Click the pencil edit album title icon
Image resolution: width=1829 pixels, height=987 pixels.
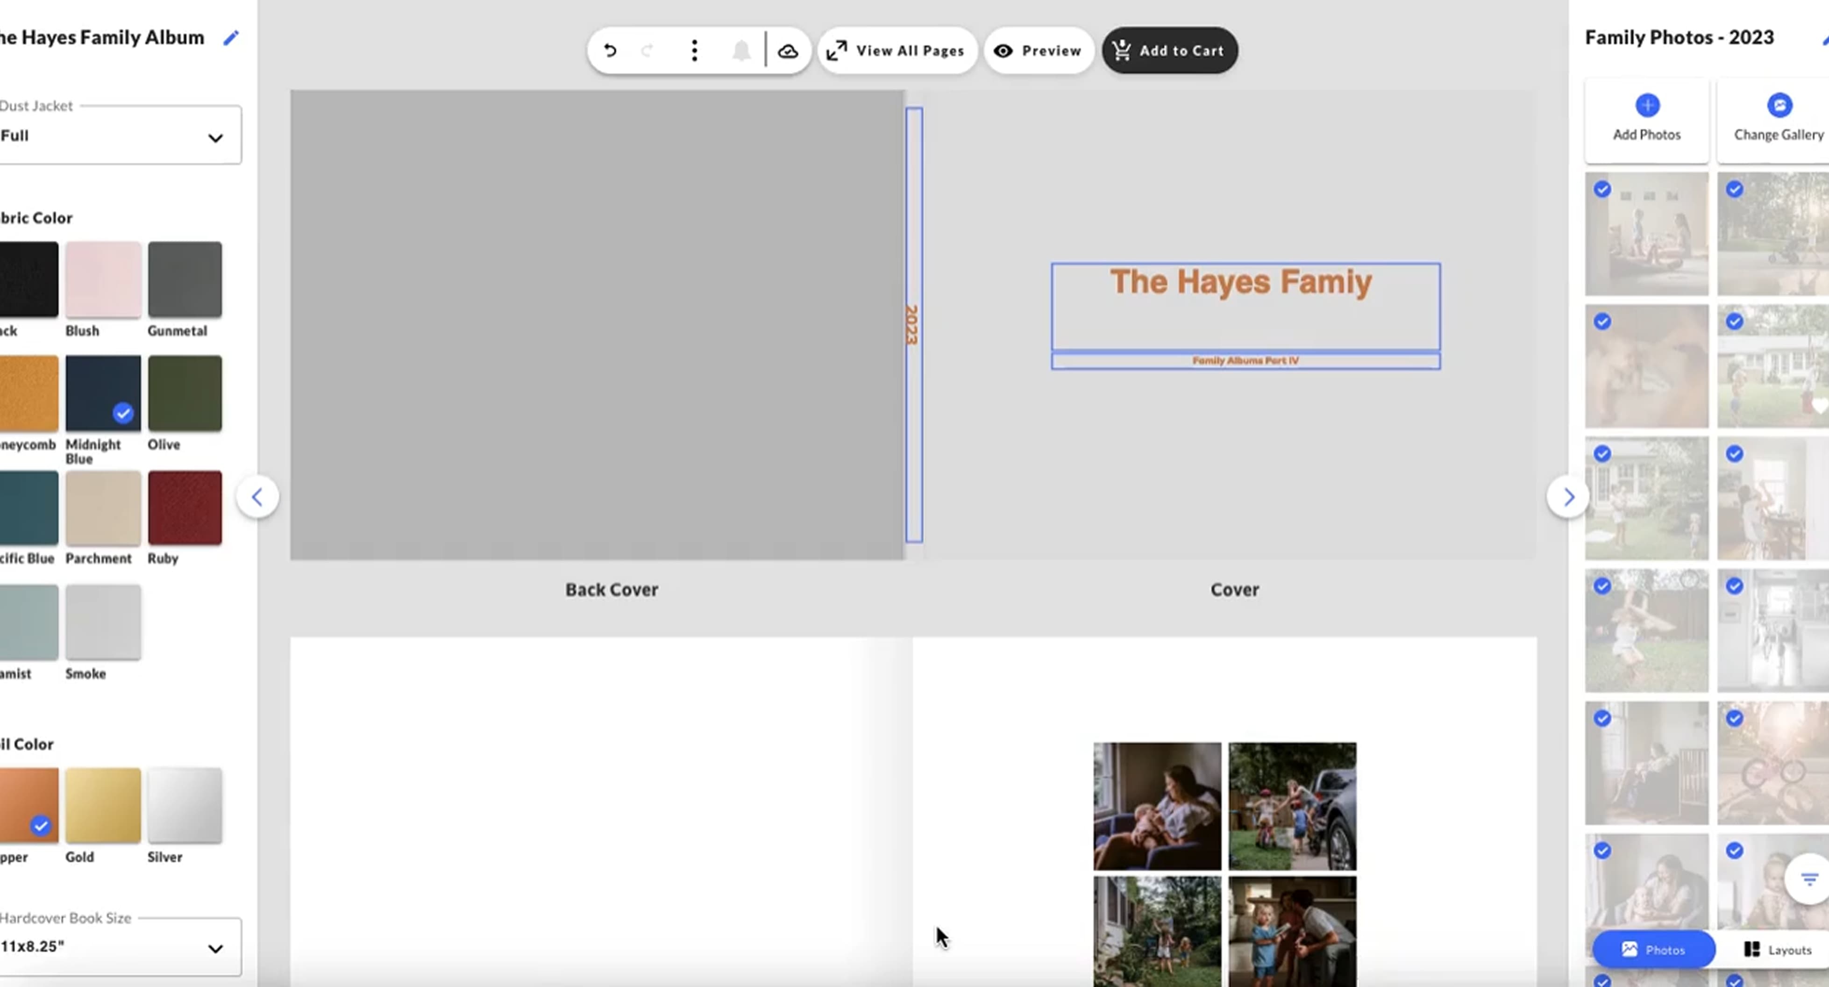coord(231,38)
